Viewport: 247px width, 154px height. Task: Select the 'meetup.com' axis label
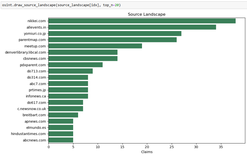(35, 46)
